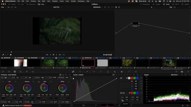The image size is (191, 107).
Task: Toggle the LUTs panel
Action: (x=21, y=4)
